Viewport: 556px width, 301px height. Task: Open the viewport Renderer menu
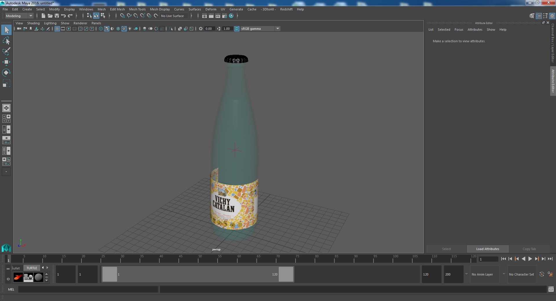tap(80, 23)
